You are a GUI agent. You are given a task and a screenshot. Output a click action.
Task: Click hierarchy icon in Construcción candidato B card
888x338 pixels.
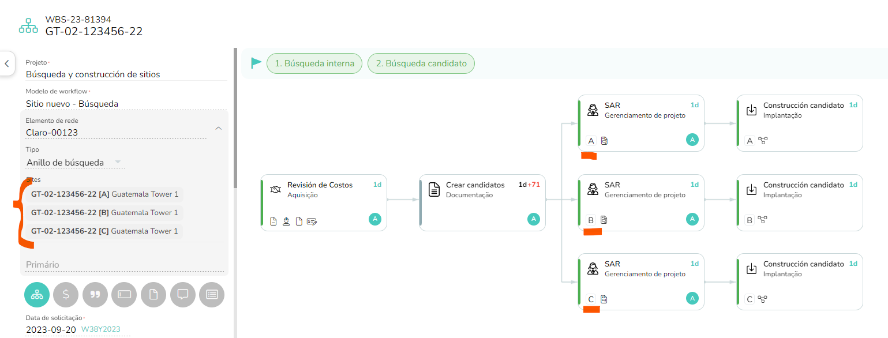point(763,220)
